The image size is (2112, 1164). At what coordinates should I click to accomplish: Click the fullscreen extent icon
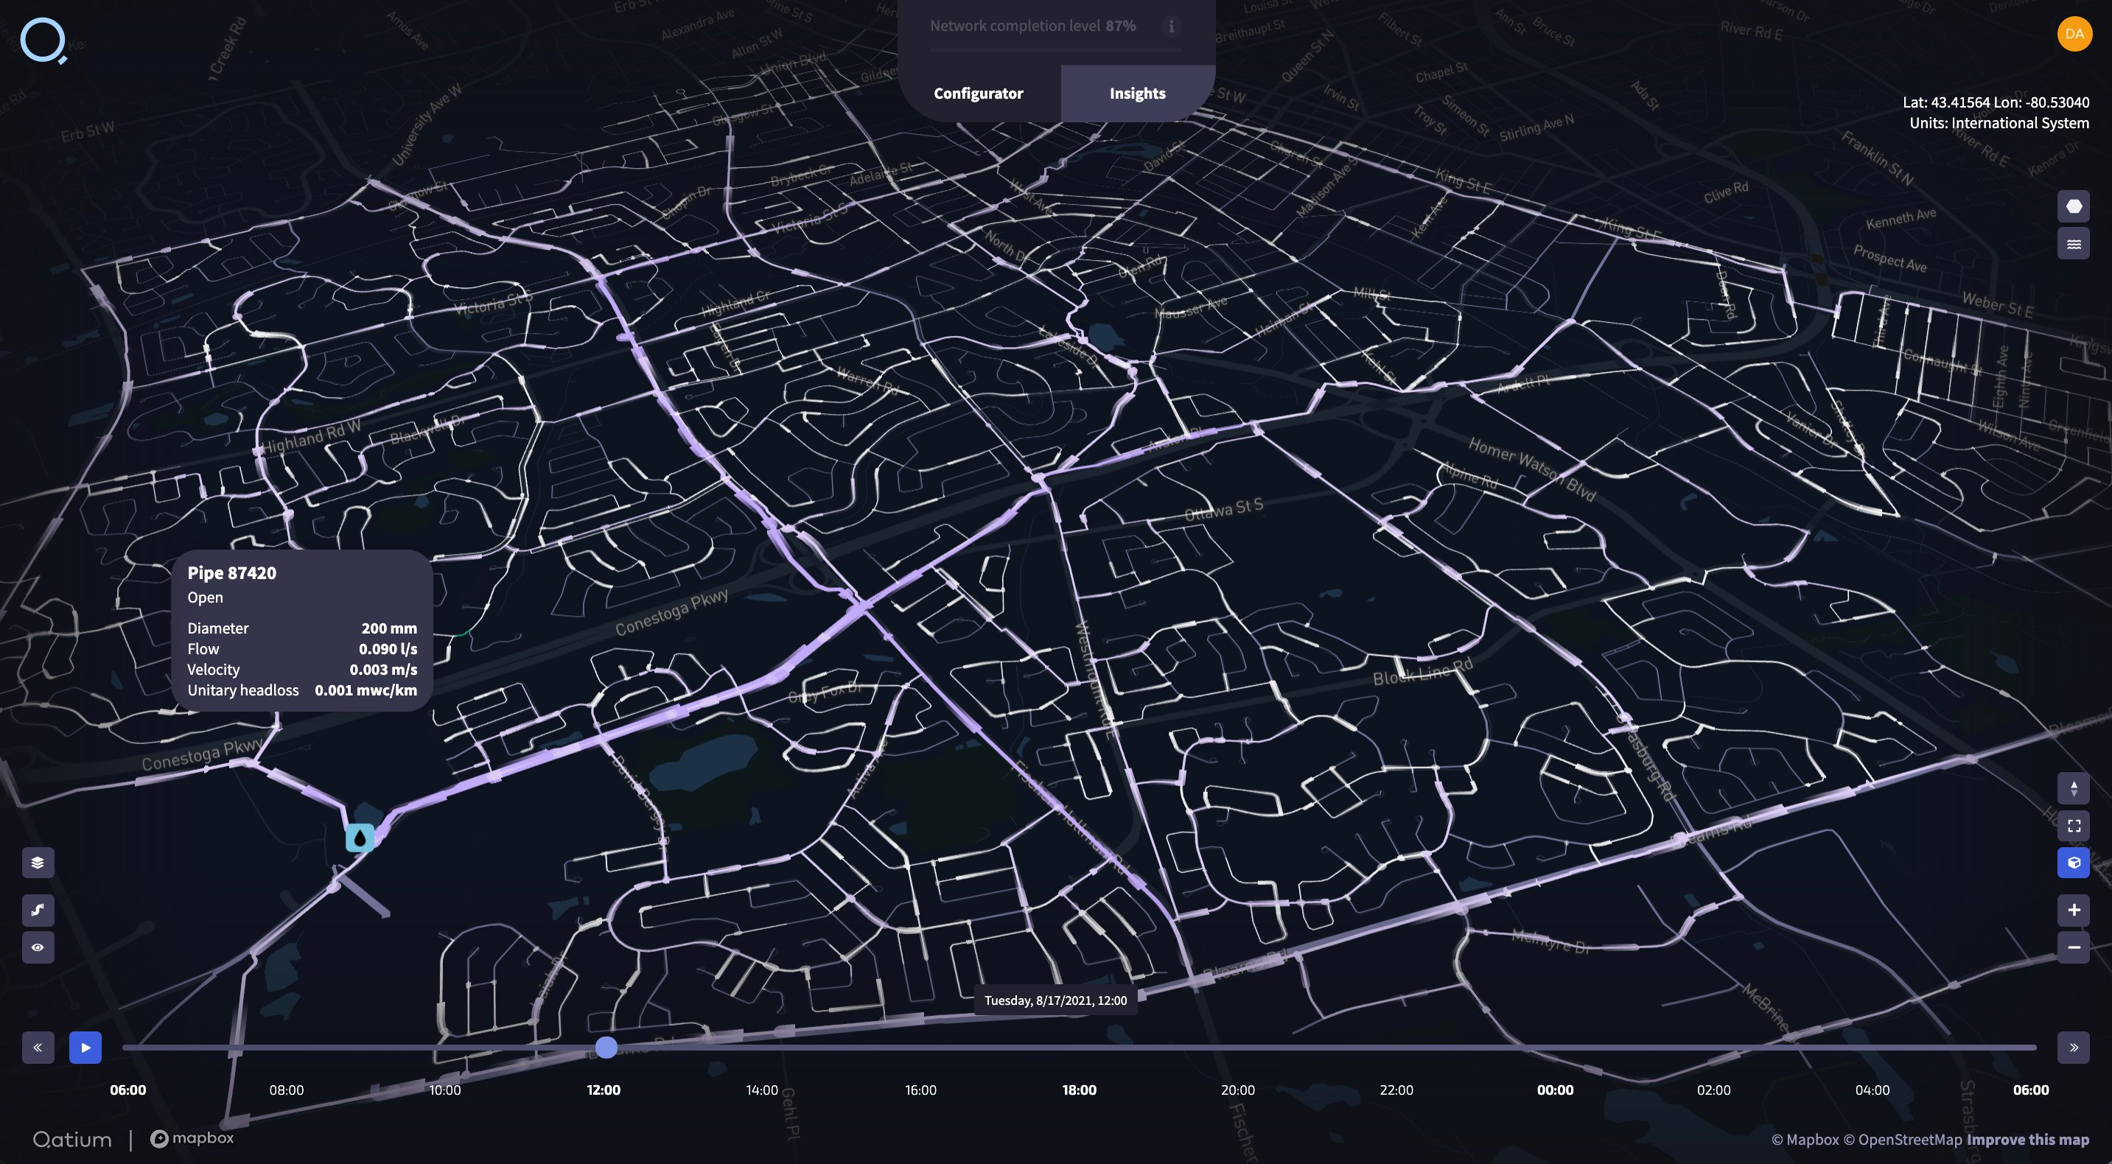click(x=2073, y=827)
